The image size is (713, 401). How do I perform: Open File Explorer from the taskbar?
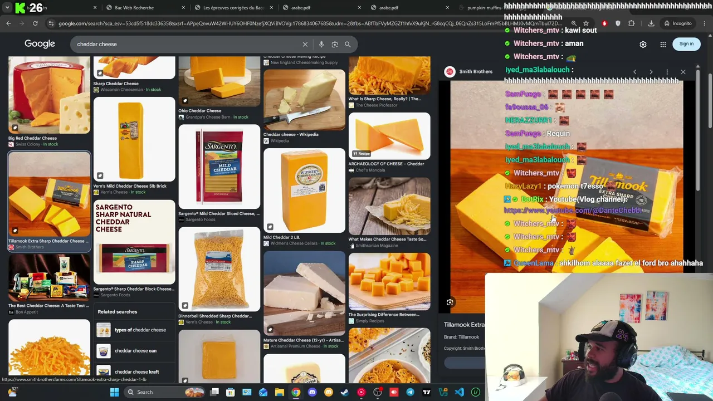tap(280, 392)
